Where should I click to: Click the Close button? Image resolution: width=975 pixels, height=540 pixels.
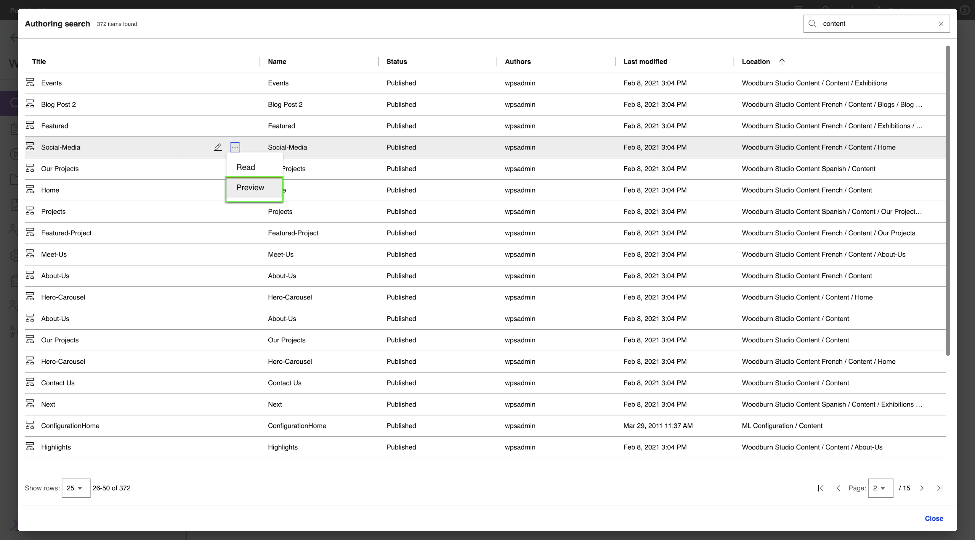[934, 518]
